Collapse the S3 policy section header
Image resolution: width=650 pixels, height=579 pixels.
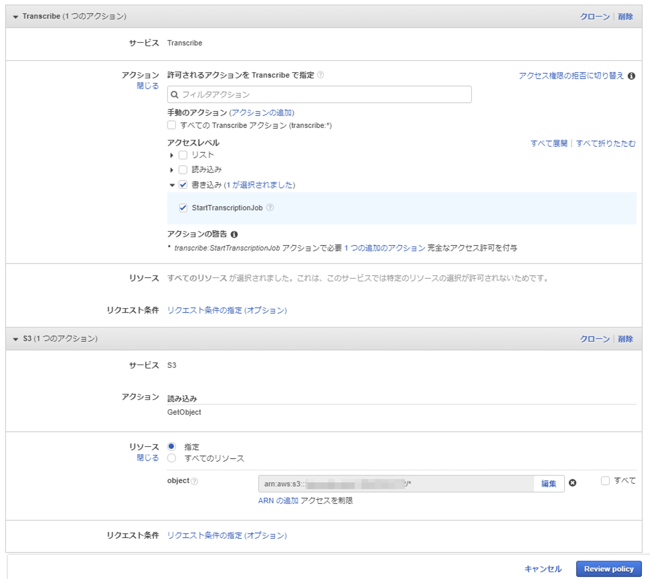coord(16,339)
